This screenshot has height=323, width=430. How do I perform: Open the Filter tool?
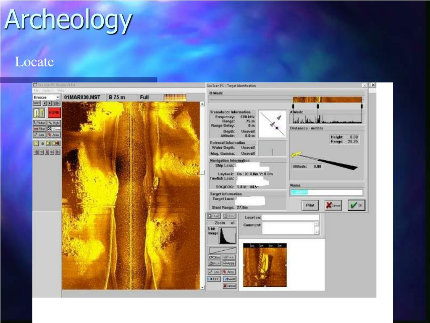pyautogui.click(x=39, y=129)
